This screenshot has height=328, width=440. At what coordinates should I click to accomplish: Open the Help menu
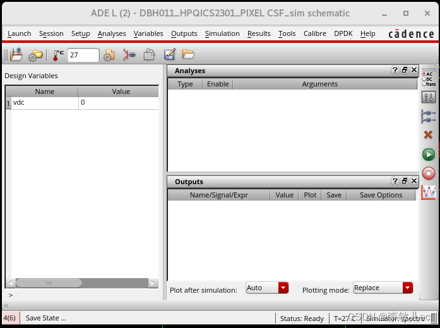click(x=367, y=33)
